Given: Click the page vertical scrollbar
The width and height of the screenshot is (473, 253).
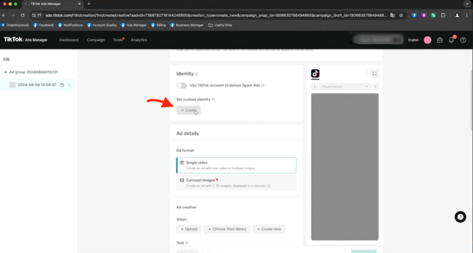Looking at the screenshot, I should point(471,99).
